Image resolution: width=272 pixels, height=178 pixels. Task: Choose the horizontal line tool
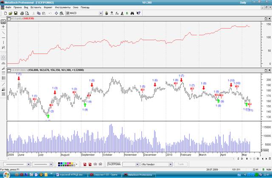click(3, 38)
